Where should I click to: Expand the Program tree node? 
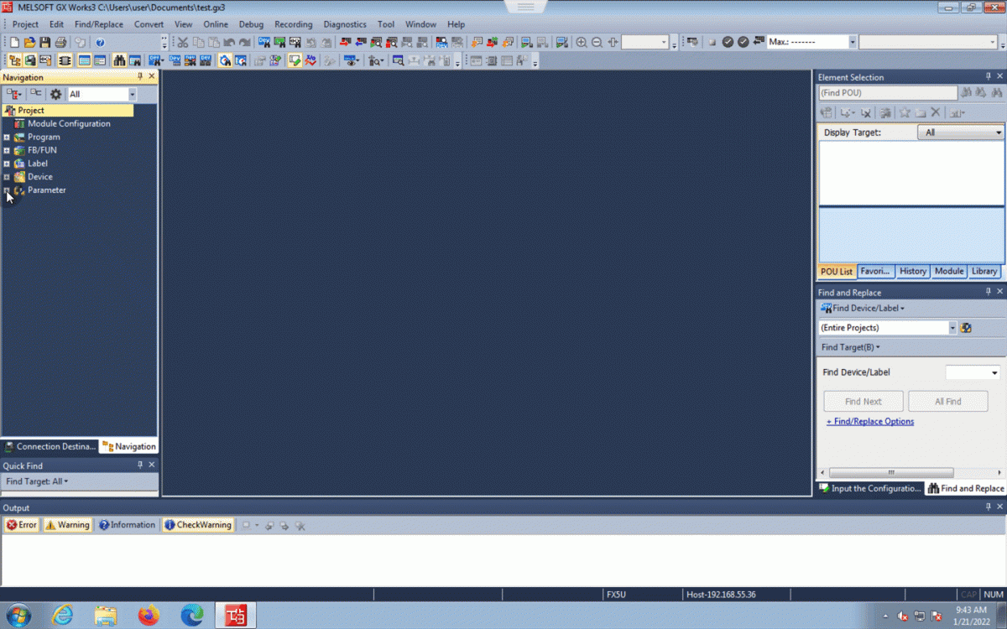[7, 137]
